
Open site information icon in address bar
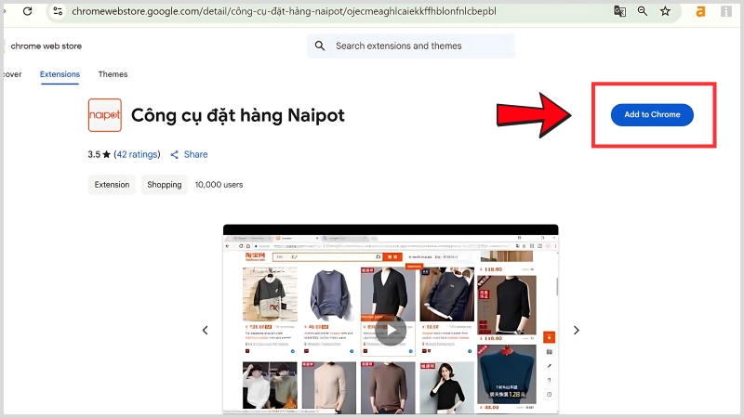click(58, 11)
